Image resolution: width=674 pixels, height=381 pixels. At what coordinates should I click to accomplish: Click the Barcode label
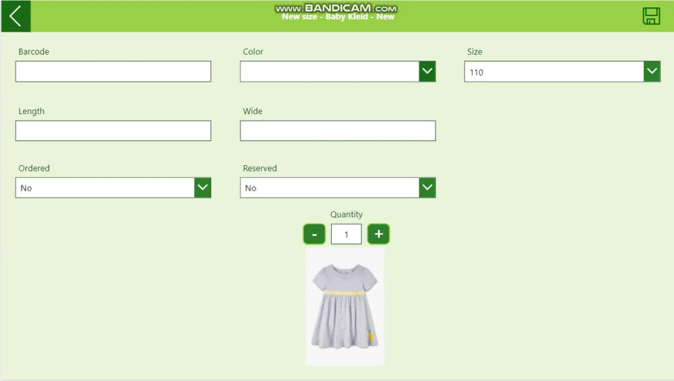34,52
